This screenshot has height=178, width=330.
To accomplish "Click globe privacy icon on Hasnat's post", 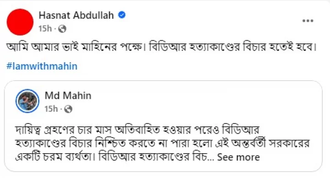I will (62, 29).
